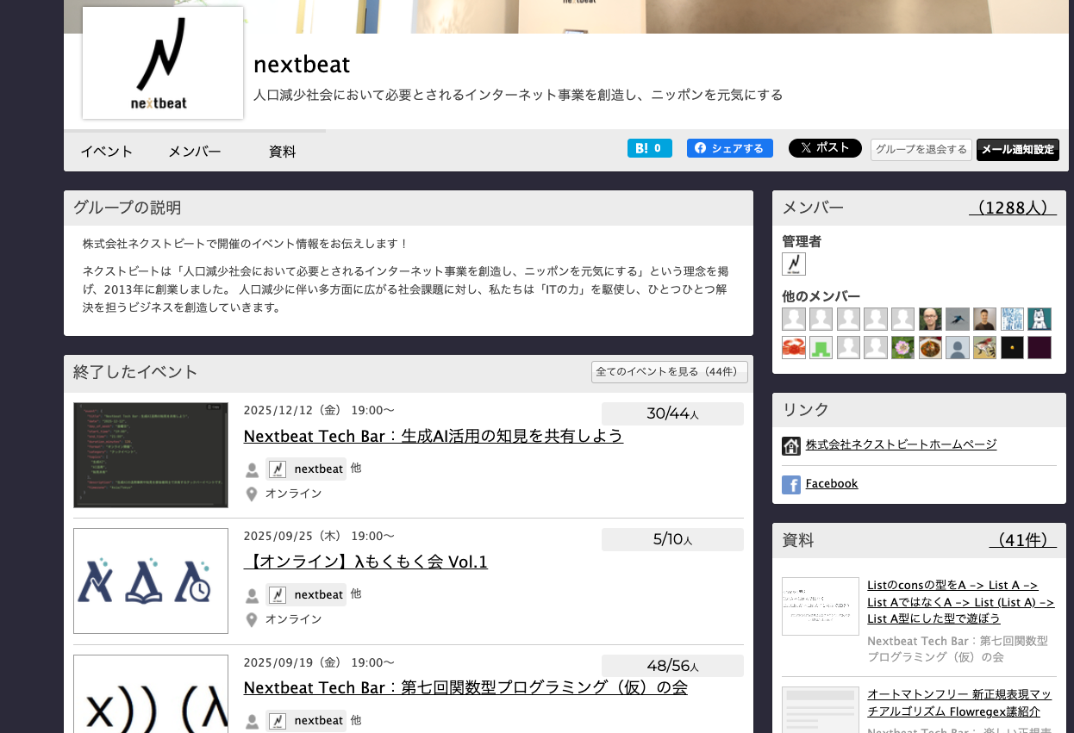Open event Nextbeat Tech Bar：生成AI活用の知見を共有しよう
Viewport: 1074px width, 733px height.
(x=434, y=436)
